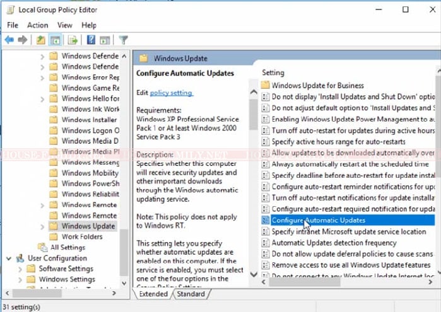Switch to the Extended tab
The height and width of the screenshot is (312, 441).
153,294
